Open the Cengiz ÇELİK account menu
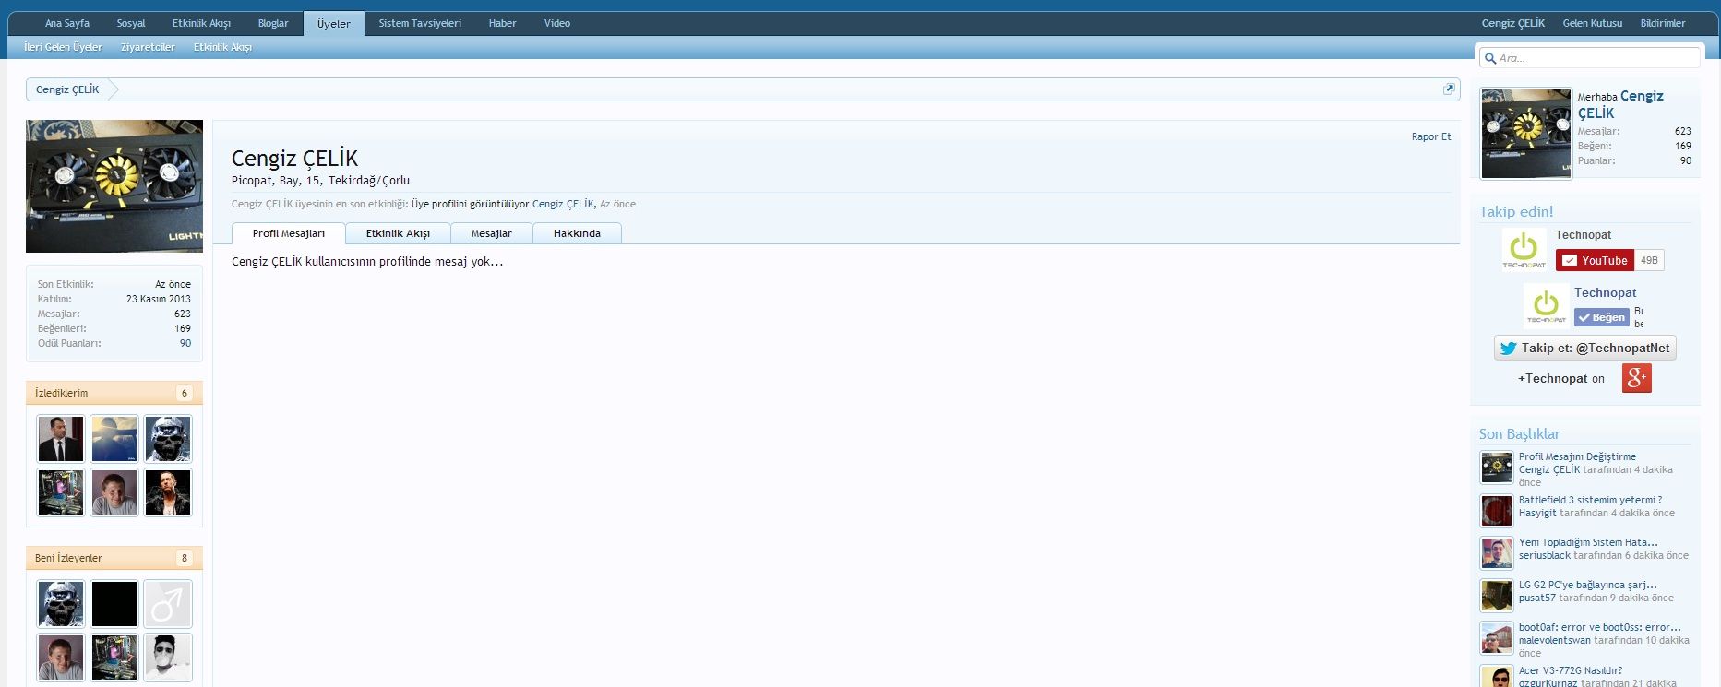Viewport: 1721px width, 687px height. [x=1513, y=23]
